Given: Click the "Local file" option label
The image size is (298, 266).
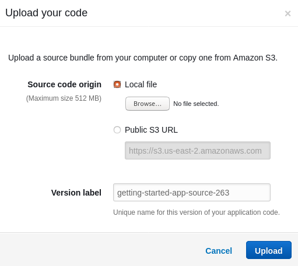Looking at the screenshot, I should click(x=141, y=84).
